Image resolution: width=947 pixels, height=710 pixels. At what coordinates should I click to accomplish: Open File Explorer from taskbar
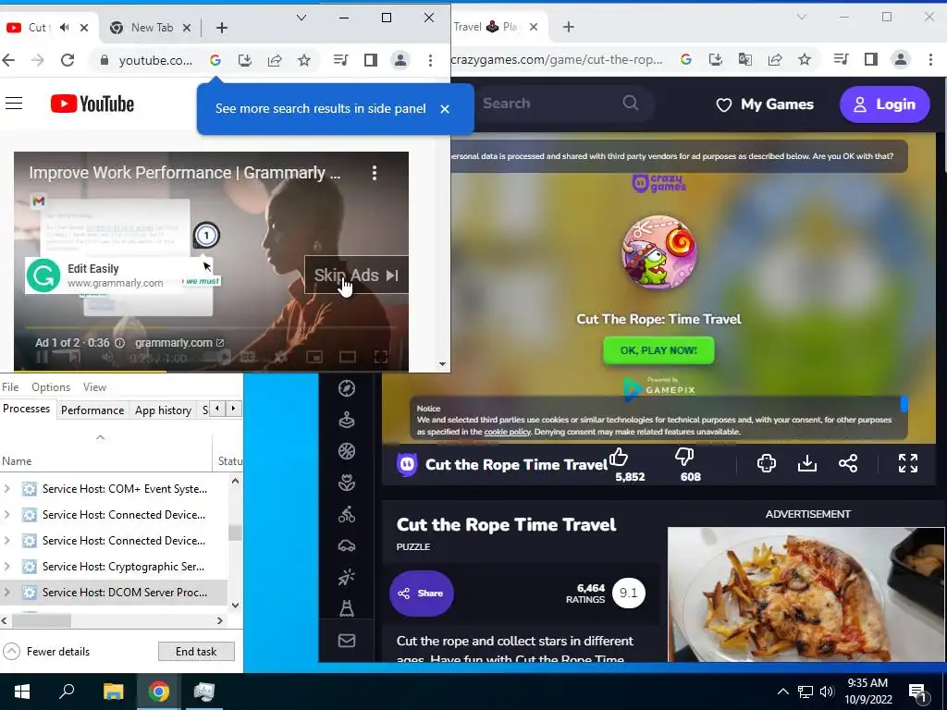click(113, 692)
